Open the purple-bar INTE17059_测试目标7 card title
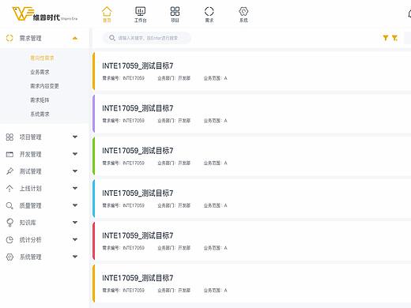The width and height of the screenshot is (411, 308). [138, 108]
